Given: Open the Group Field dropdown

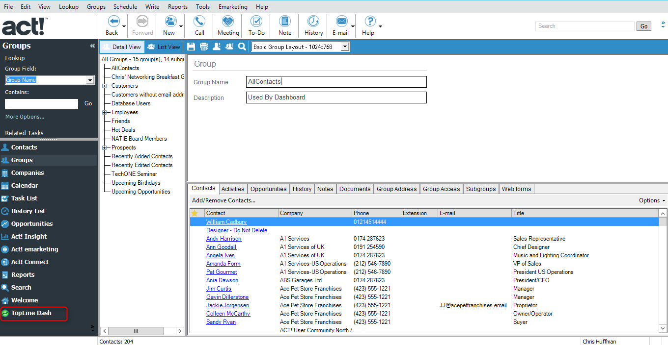Looking at the screenshot, I should (90, 80).
